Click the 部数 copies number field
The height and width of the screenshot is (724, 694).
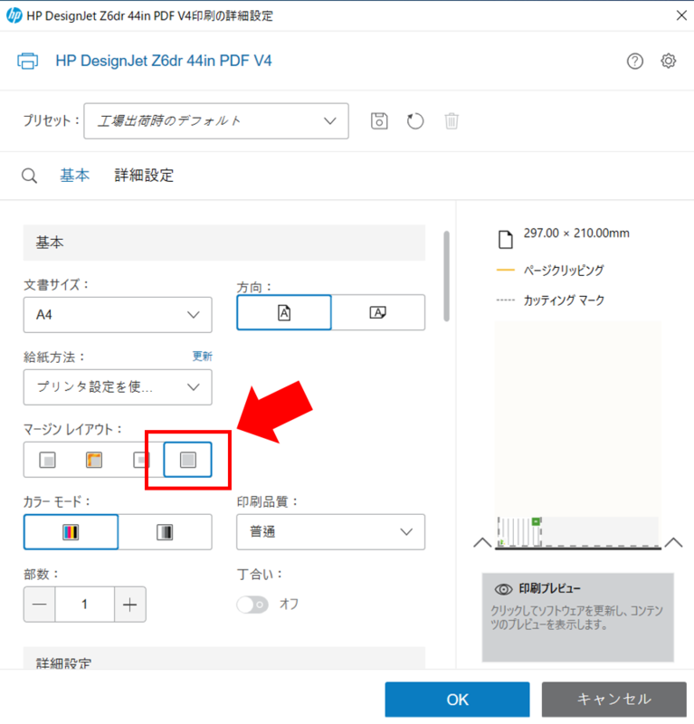tap(85, 605)
